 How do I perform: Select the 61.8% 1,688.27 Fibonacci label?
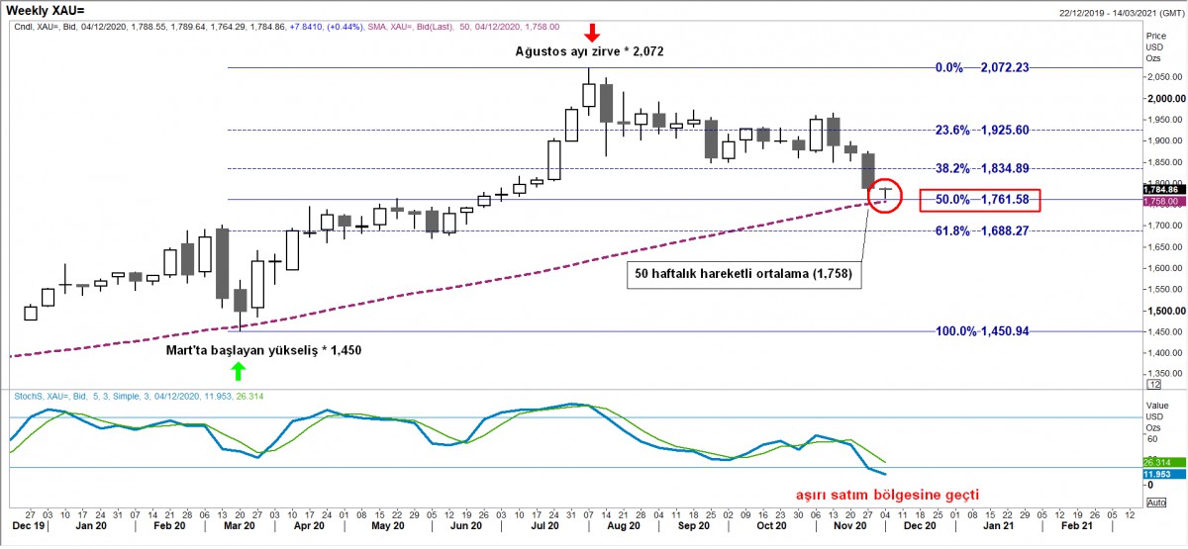982,230
